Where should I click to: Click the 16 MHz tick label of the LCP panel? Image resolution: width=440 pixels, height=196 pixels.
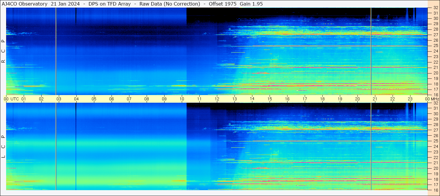pyautogui.click(x=435, y=190)
